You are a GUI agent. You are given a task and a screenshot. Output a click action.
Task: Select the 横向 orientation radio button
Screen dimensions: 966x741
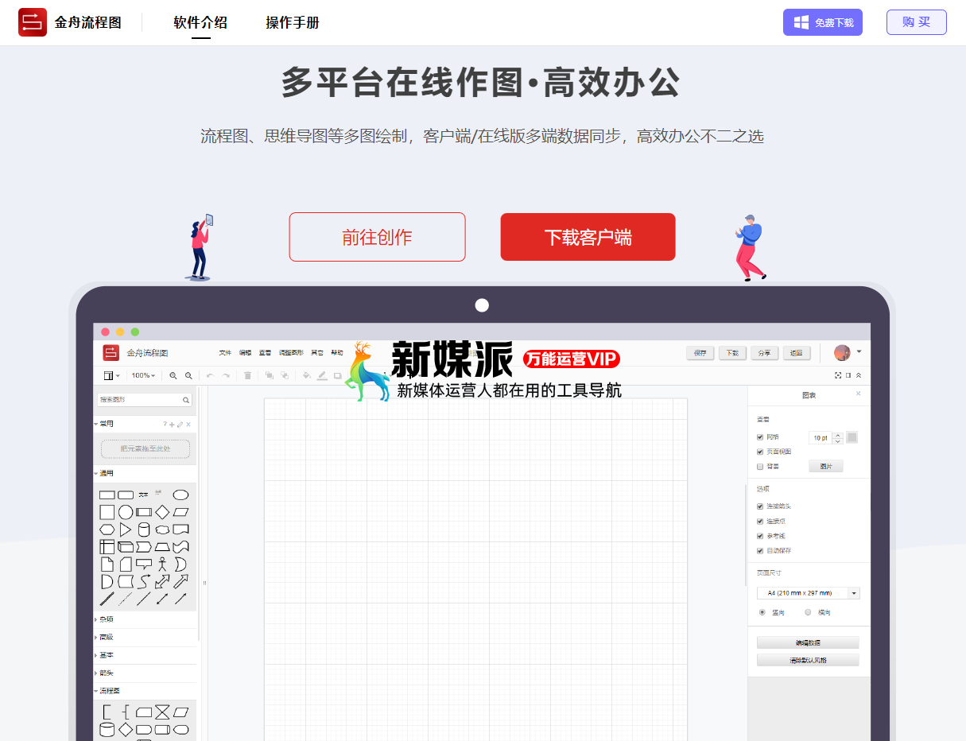pyautogui.click(x=808, y=612)
